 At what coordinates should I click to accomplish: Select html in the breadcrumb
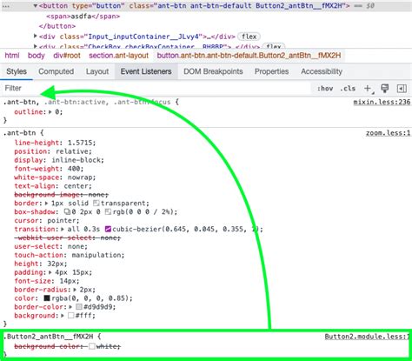pos(12,56)
